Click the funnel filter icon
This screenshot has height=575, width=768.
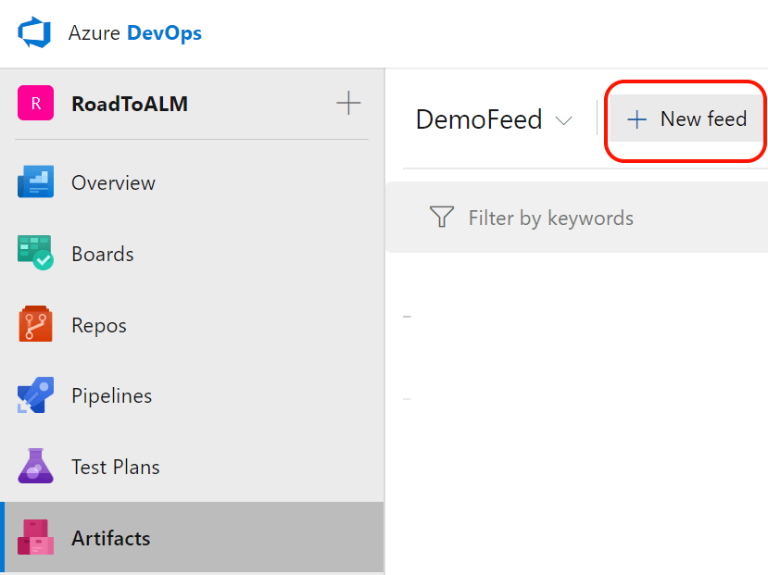coord(442,218)
